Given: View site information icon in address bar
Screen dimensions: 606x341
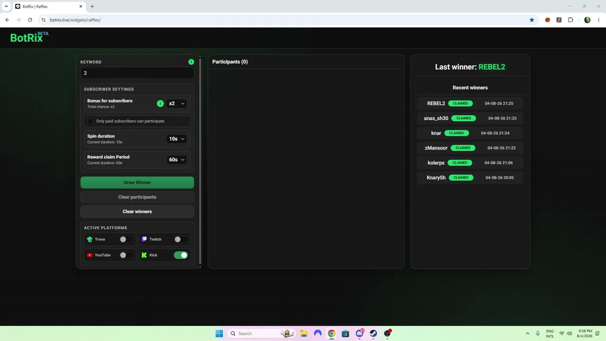Looking at the screenshot, I should click(x=44, y=20).
